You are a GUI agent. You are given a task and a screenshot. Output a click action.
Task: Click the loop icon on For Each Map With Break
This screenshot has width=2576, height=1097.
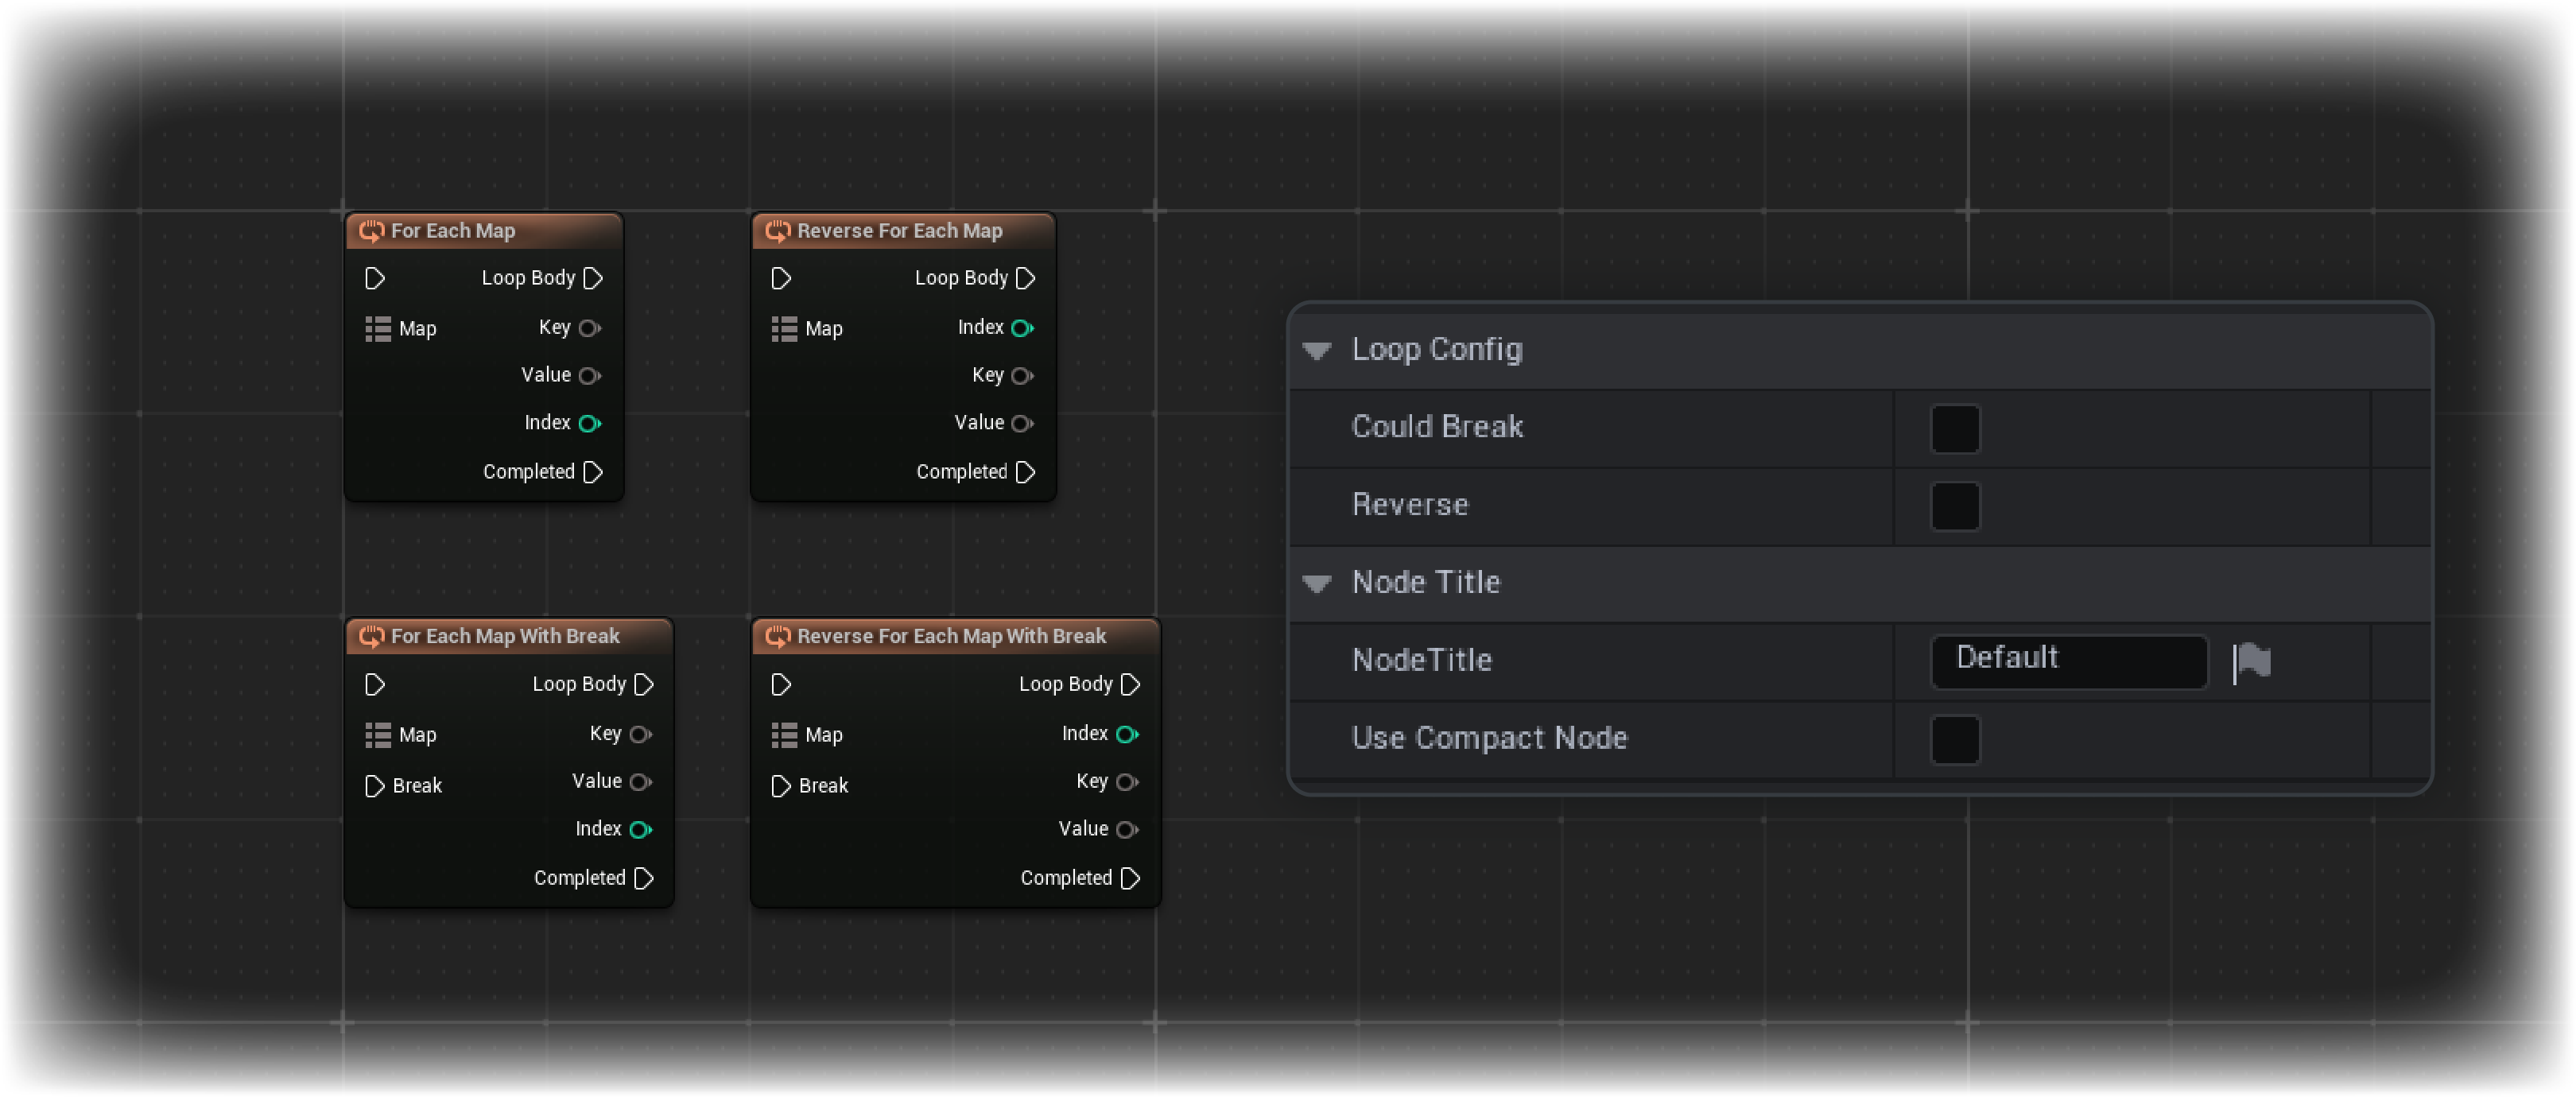371,635
